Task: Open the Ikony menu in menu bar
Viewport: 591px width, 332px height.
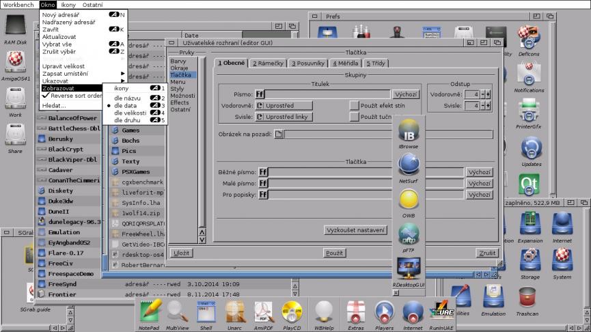Action: coord(69,5)
